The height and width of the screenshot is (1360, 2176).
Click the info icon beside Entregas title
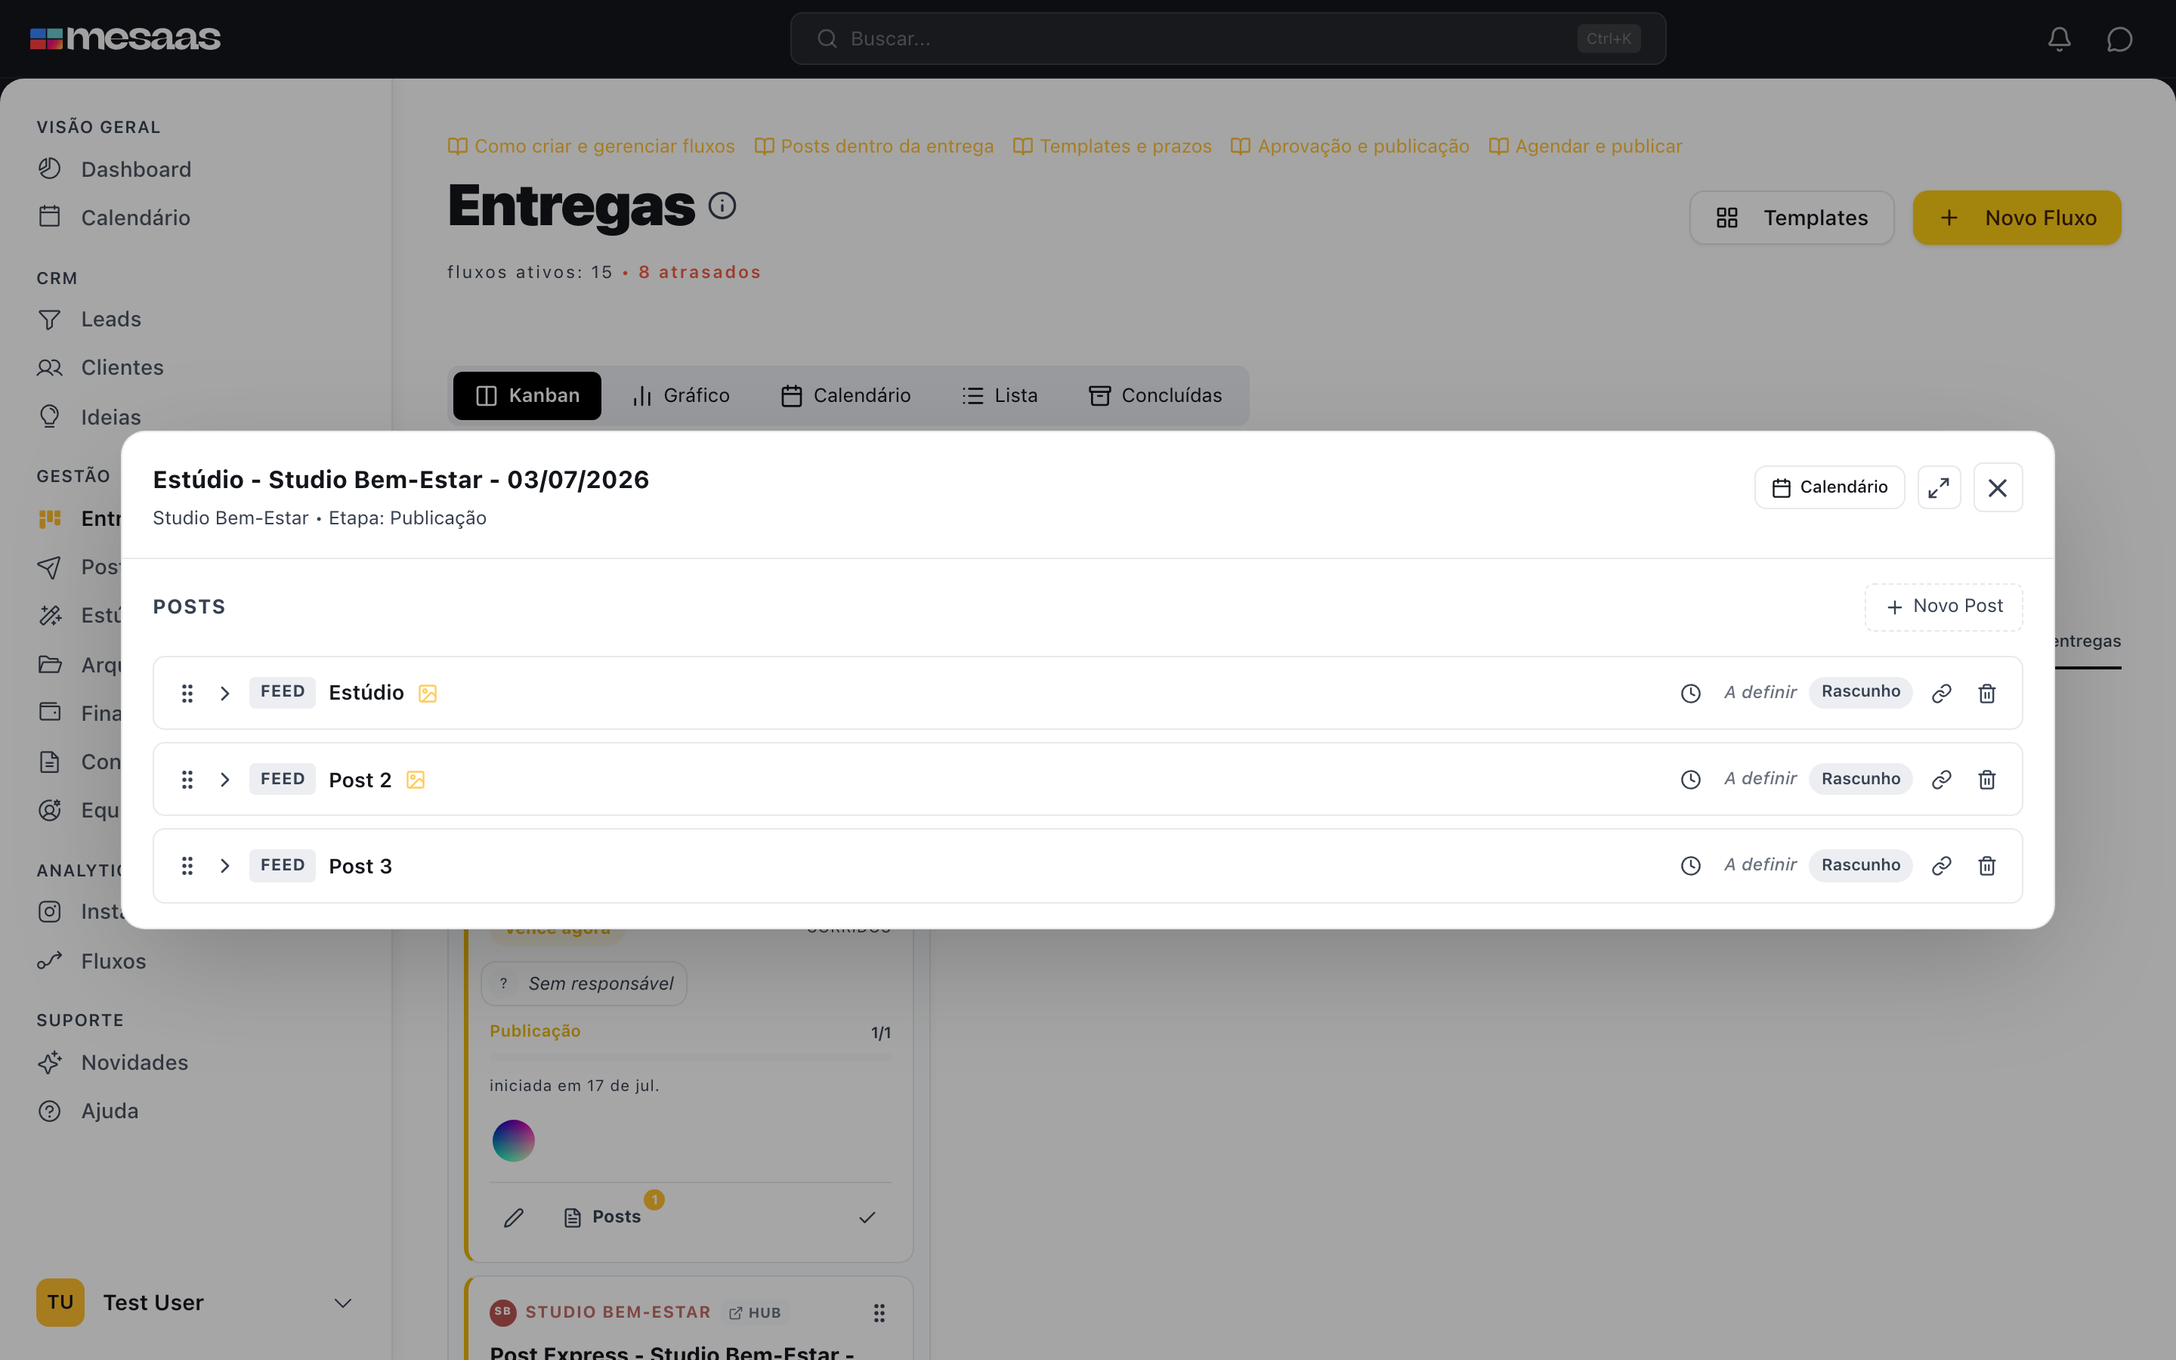[722, 206]
